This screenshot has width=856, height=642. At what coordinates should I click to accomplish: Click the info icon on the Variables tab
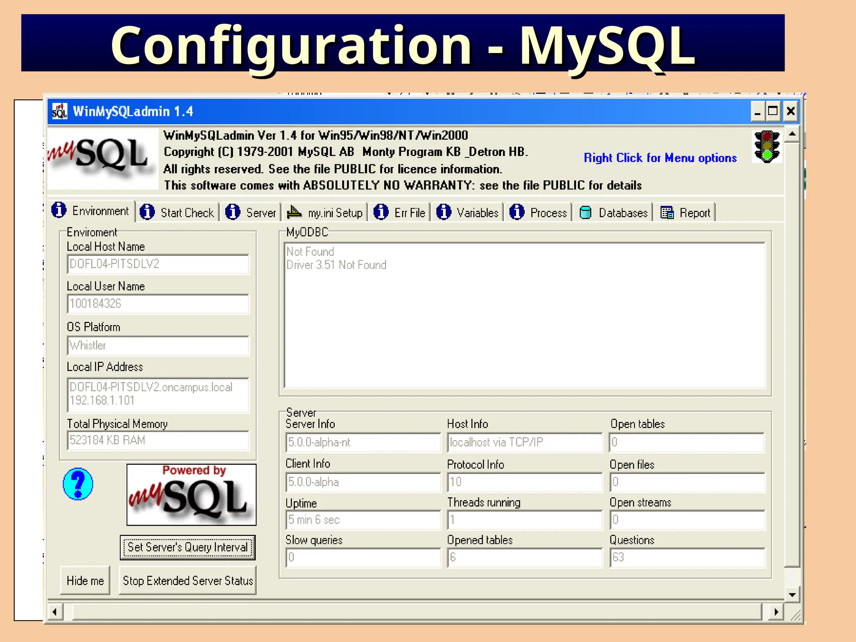[443, 212]
